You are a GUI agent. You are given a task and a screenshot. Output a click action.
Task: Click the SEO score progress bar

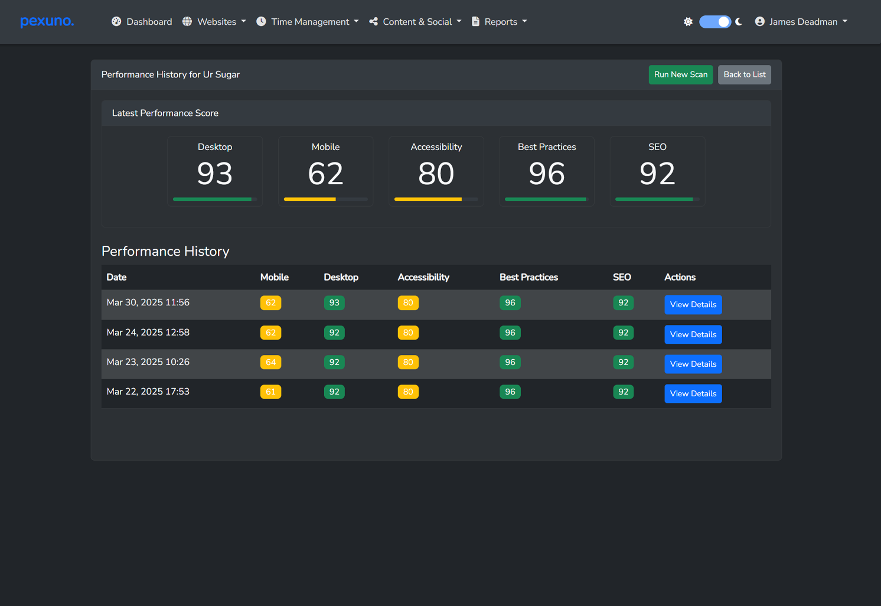point(657,199)
